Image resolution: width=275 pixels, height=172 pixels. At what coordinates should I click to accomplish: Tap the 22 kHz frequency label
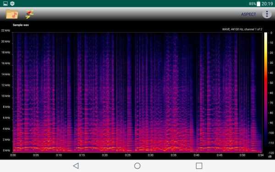point(5,31)
